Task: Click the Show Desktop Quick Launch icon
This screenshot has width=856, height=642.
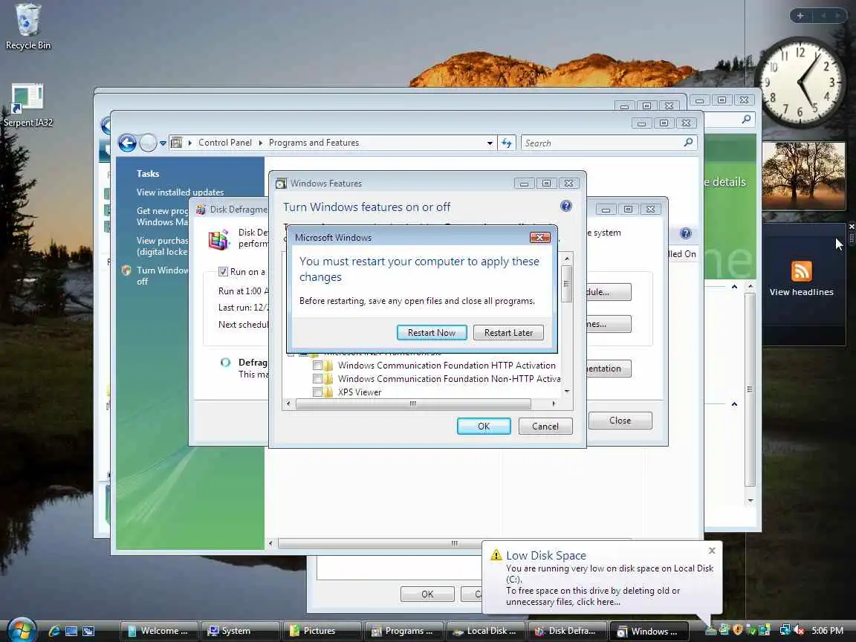Action: (x=71, y=631)
